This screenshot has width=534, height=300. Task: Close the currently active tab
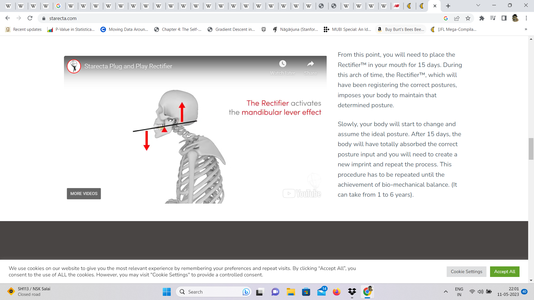coord(435,6)
